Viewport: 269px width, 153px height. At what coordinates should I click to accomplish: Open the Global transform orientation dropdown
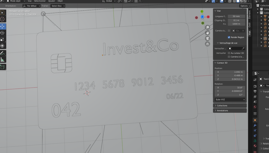tap(109, 1)
